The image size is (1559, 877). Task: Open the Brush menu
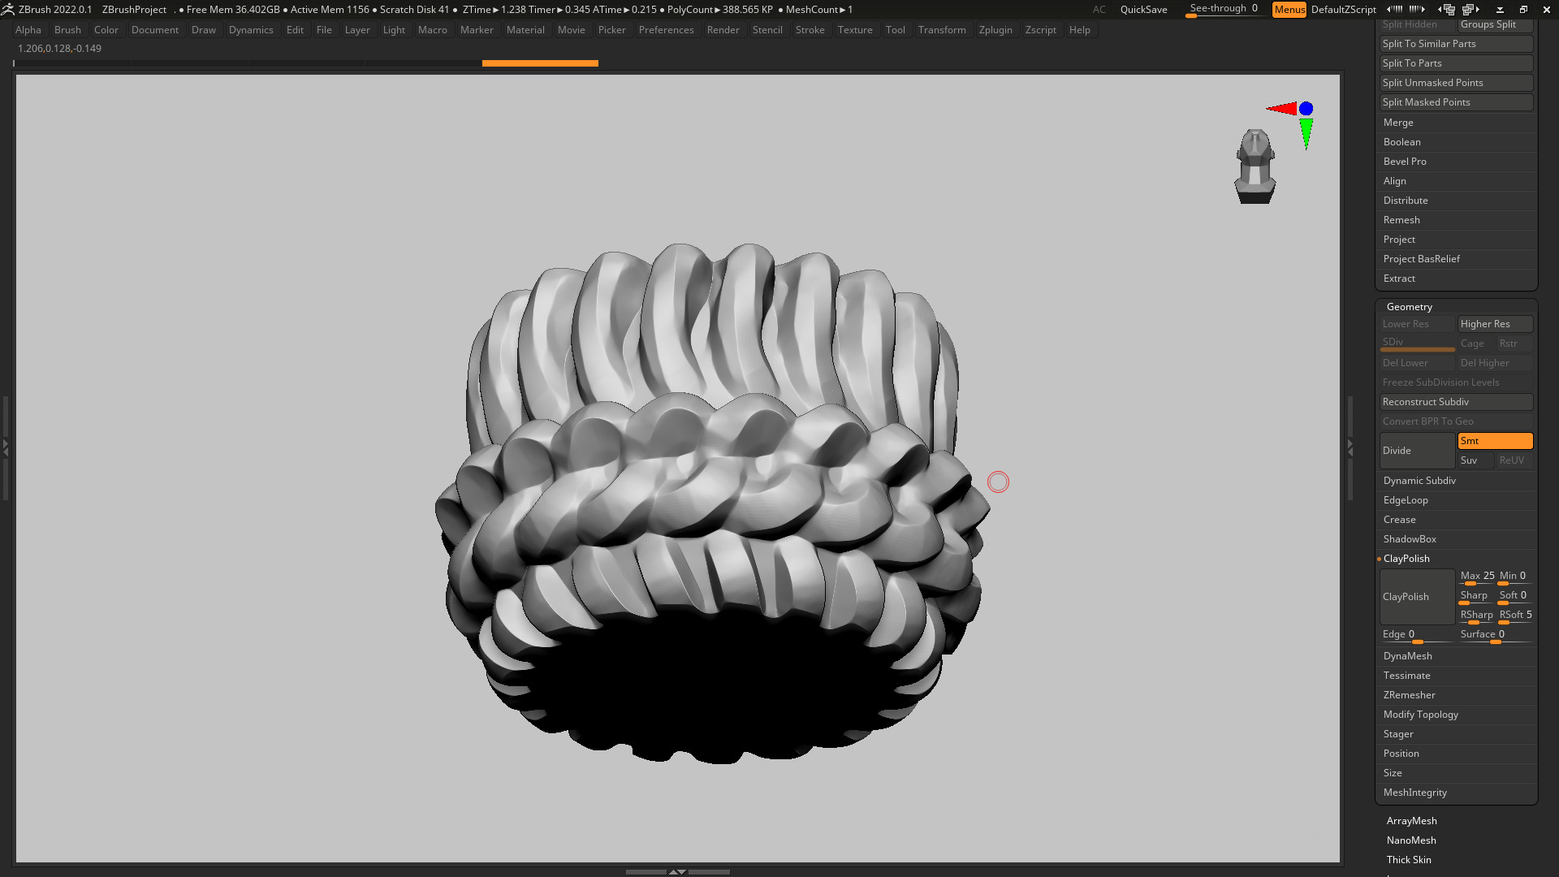67,30
